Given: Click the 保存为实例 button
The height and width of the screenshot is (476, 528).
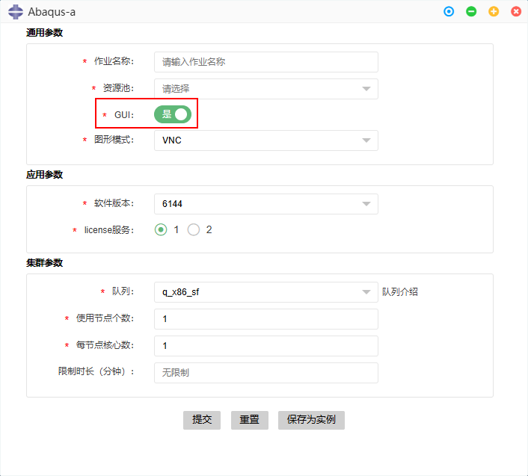Looking at the screenshot, I should 311,420.
